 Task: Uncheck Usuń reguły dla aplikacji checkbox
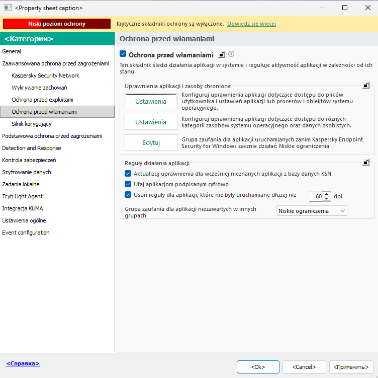coord(127,195)
